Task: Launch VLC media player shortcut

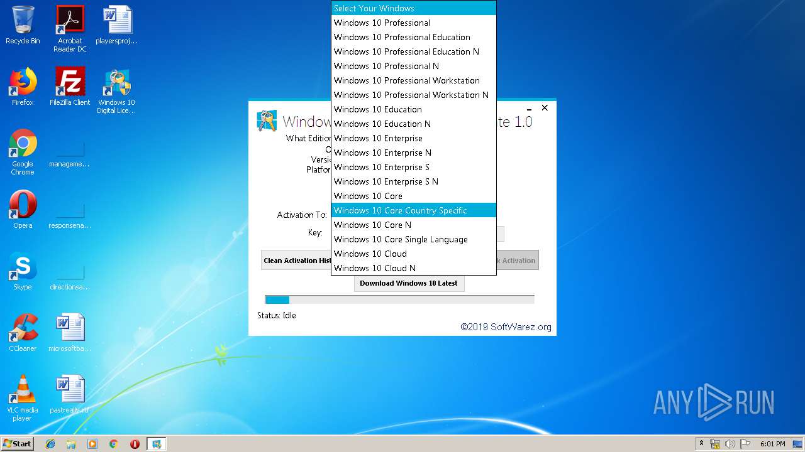Action: coord(23,398)
